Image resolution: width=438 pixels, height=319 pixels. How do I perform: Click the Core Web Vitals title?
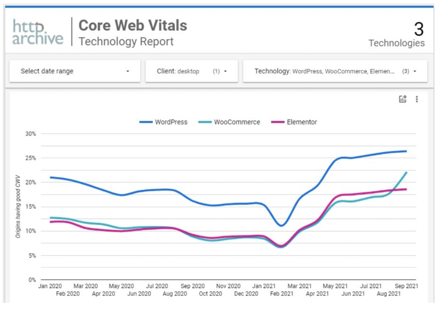(133, 25)
